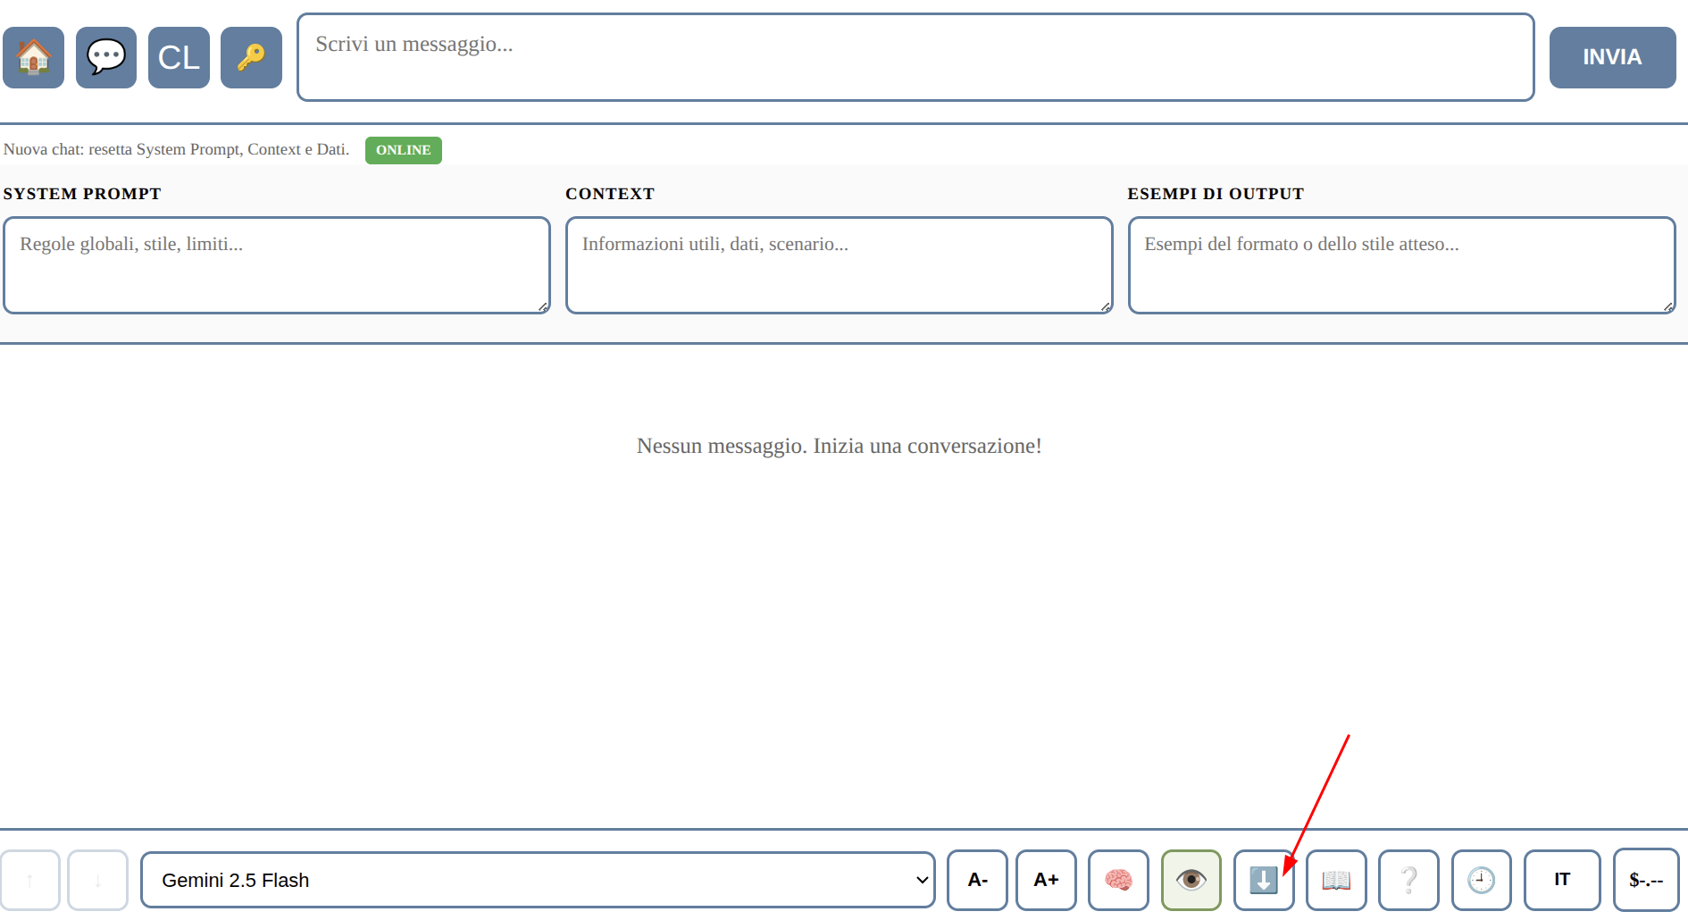Open the Gemini 2.5 Flash model dropdown
Viewport: 1688px width, 920px height.
point(539,880)
